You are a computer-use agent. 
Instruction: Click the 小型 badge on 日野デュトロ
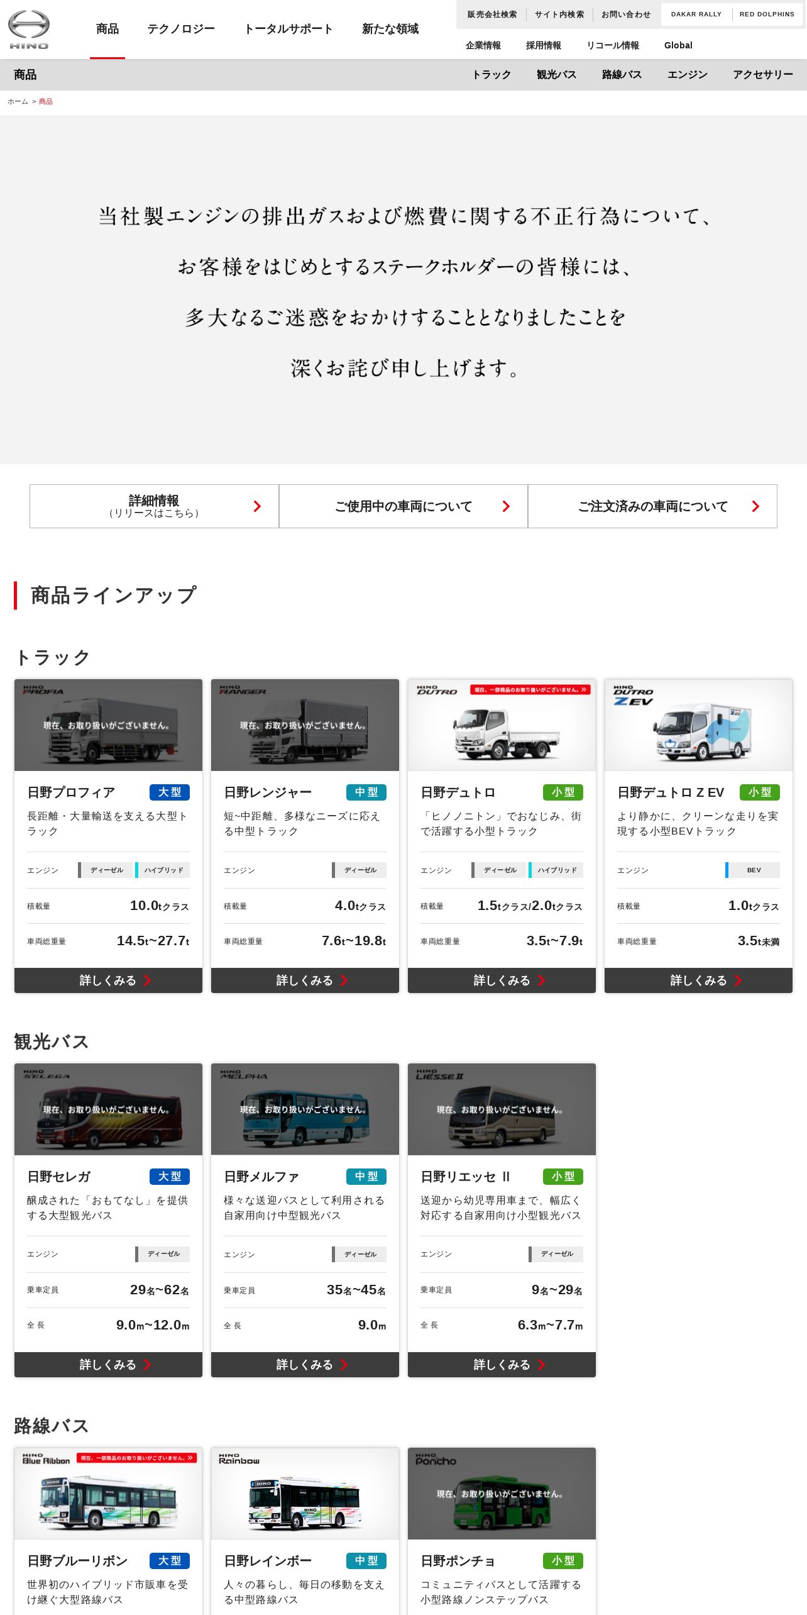[x=563, y=792]
